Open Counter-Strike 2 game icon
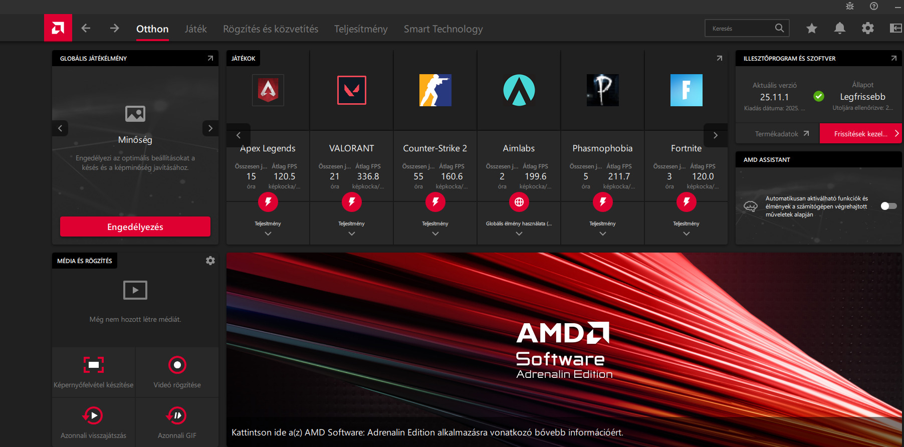The width and height of the screenshot is (904, 447). pos(435,90)
